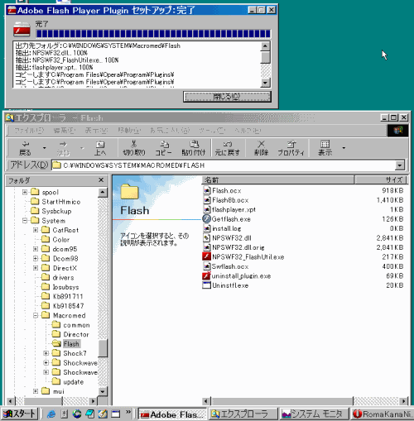The width and height of the screenshot is (414, 421).
Task: Select the Flash8b.ocx file icon
Action: [207, 200]
